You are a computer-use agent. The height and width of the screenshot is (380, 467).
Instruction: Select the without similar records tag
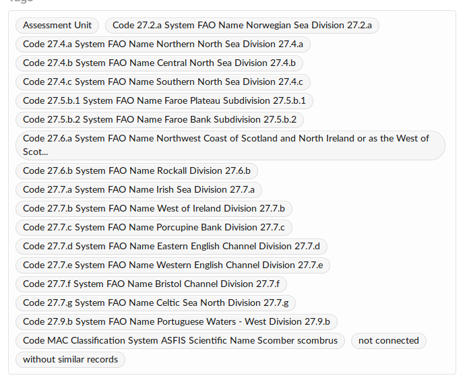click(x=70, y=360)
